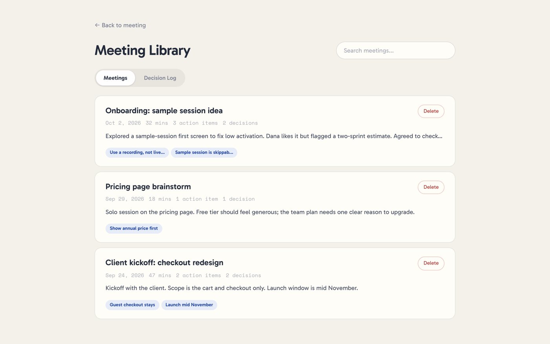Click the '18 mins' duration text
This screenshot has height=344, width=550.
coord(160,199)
